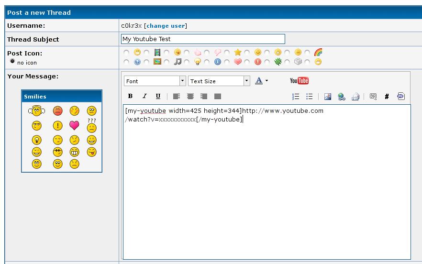
Task: Toggle underline formatting button
Action: pos(158,96)
